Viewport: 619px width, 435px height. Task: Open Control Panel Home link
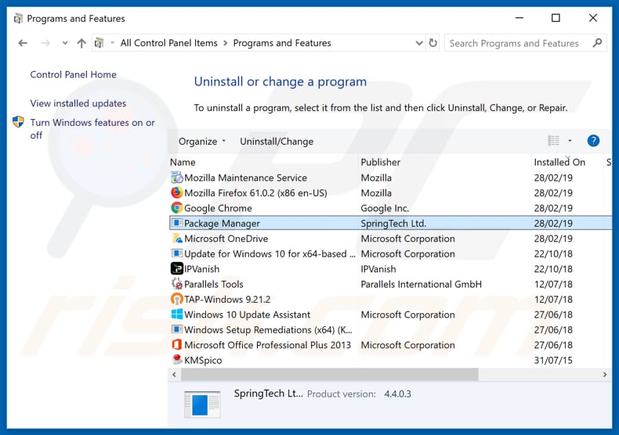[73, 75]
